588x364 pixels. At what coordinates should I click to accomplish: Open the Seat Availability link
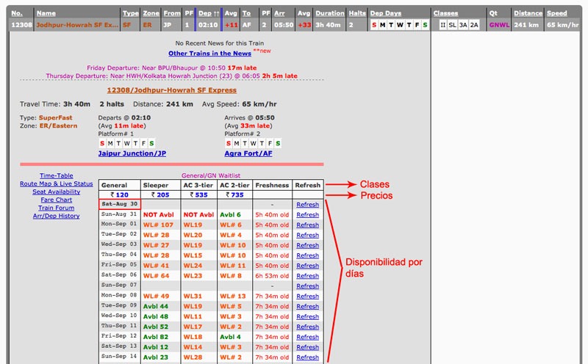tap(57, 192)
